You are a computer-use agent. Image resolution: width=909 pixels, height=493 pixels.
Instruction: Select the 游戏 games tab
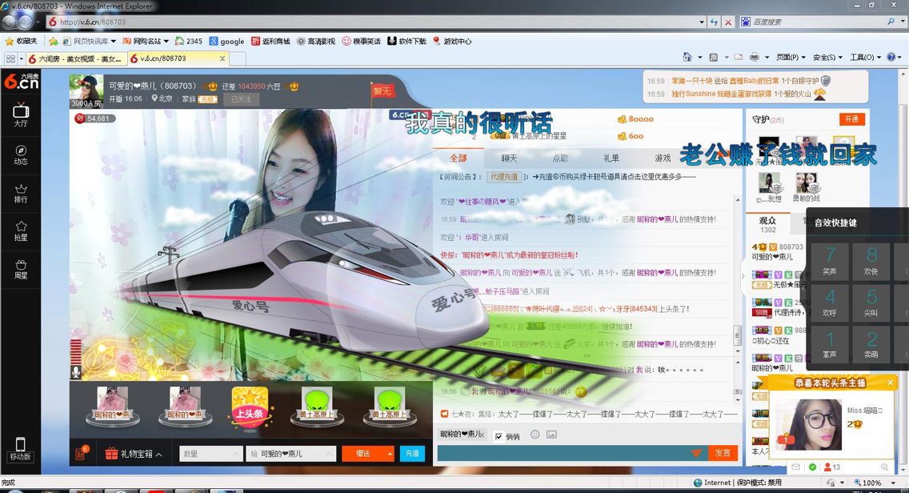pyautogui.click(x=662, y=158)
